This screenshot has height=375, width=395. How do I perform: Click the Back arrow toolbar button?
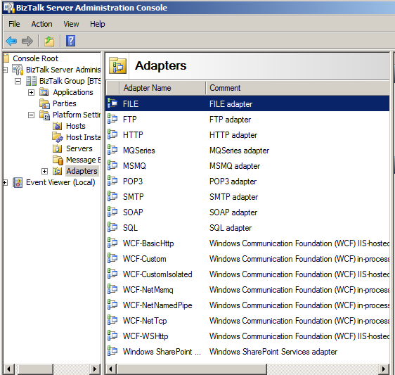(x=11, y=41)
